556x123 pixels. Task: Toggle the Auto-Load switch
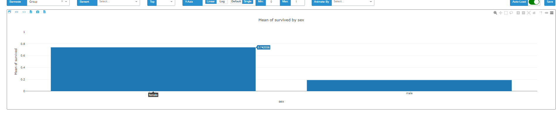[534, 2]
